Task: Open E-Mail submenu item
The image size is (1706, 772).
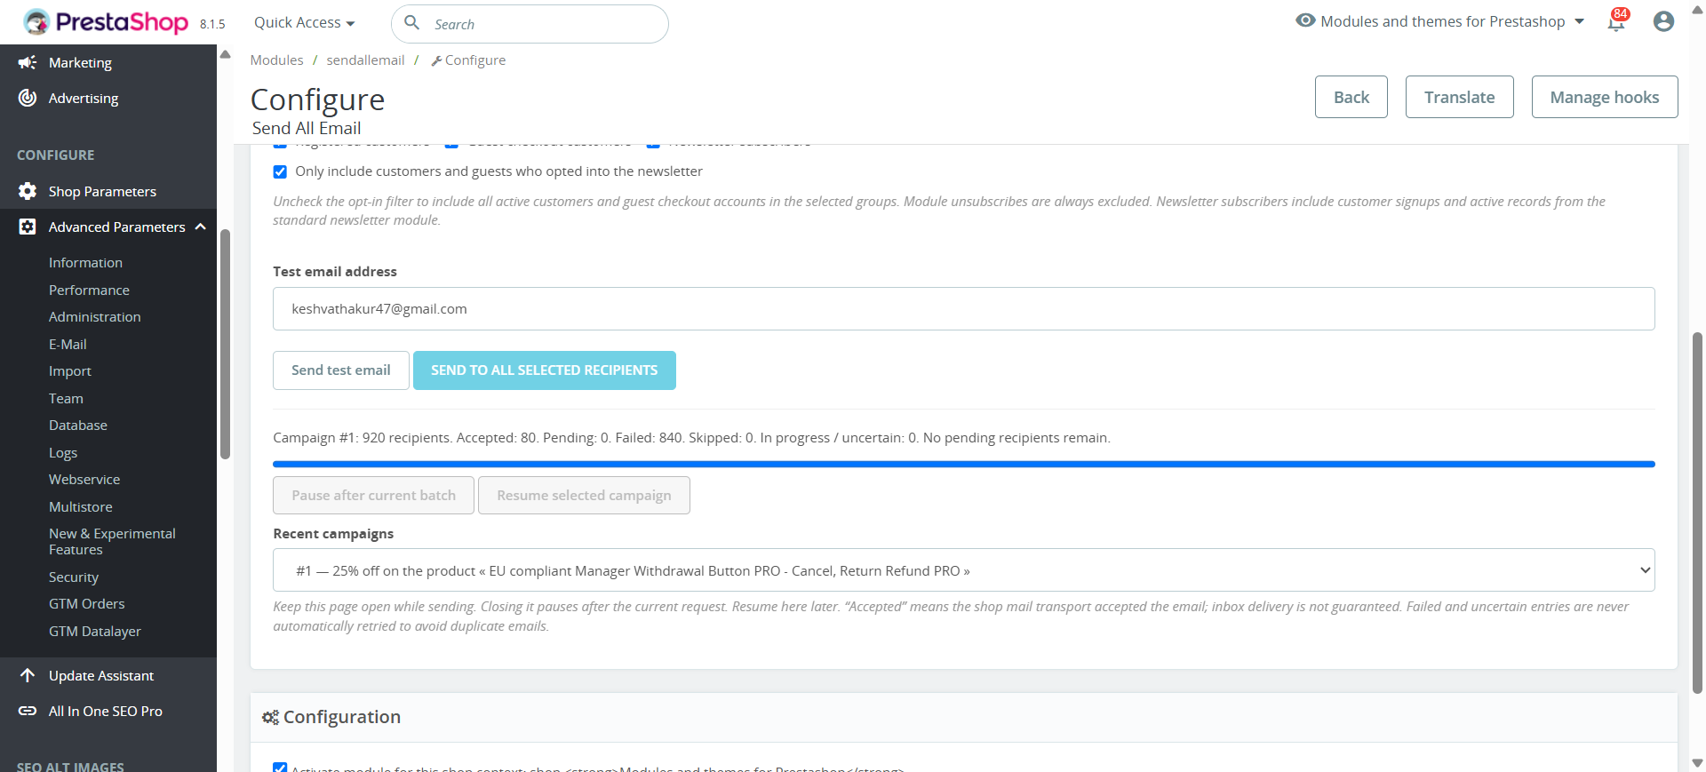Action: [68, 345]
